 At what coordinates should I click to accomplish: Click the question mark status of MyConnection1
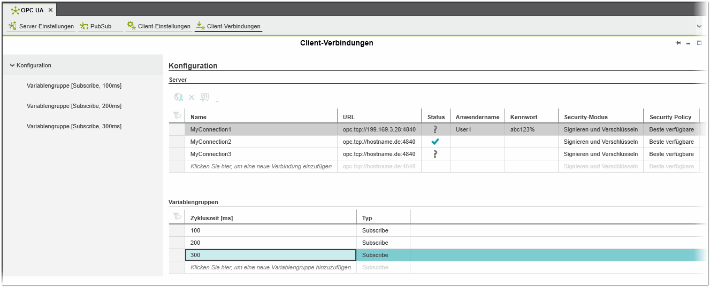436,129
